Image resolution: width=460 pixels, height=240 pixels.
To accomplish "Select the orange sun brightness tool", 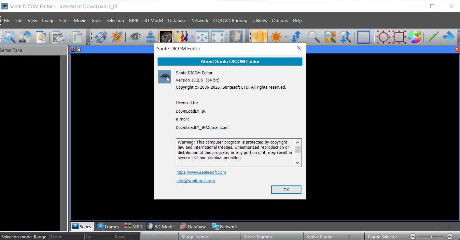I will tap(276, 37).
